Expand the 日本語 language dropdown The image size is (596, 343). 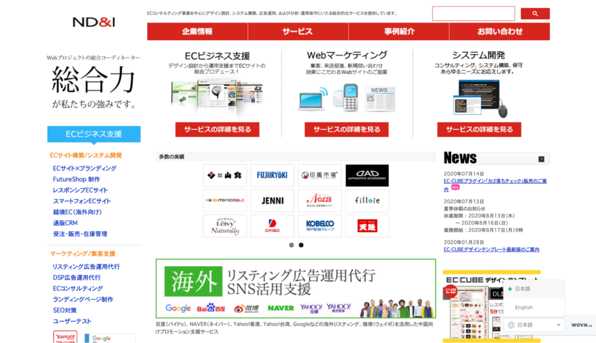click(534, 325)
